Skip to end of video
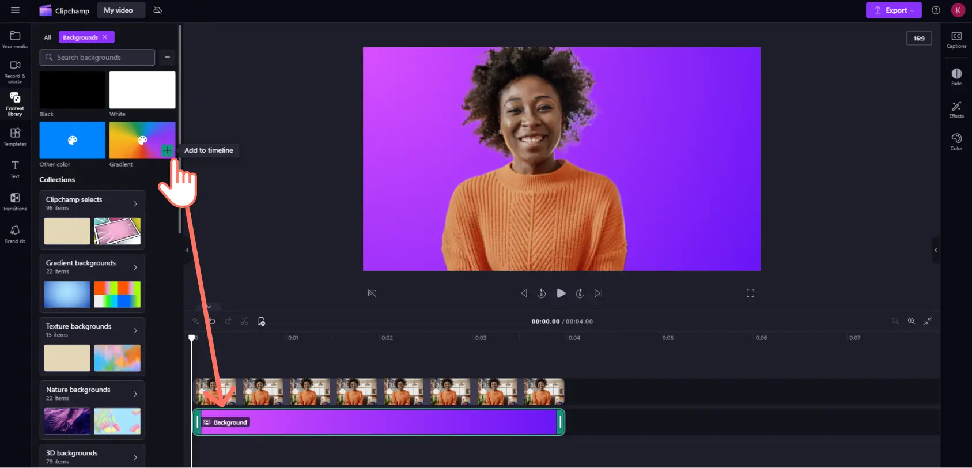 click(599, 293)
